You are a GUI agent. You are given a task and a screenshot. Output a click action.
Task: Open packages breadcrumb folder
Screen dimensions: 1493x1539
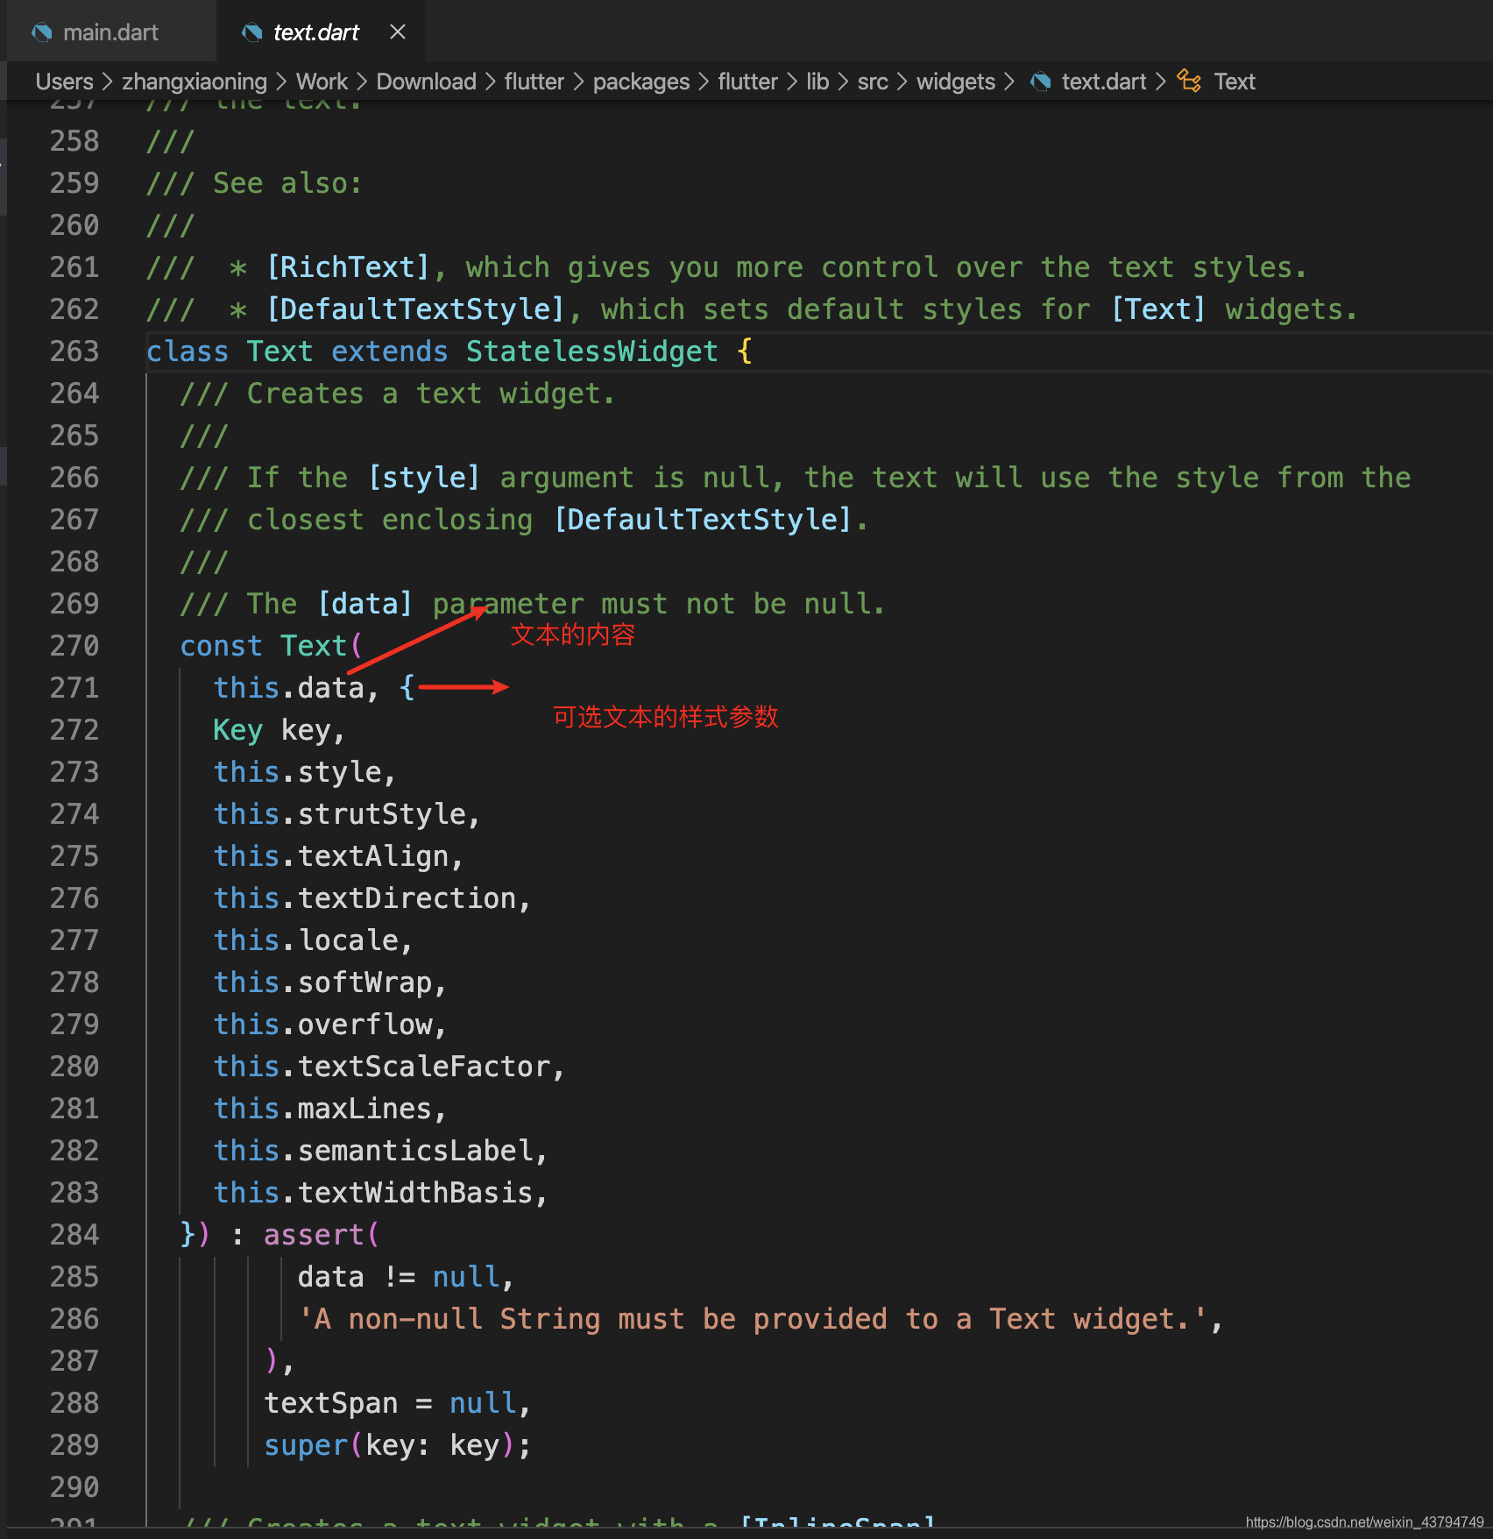(640, 82)
